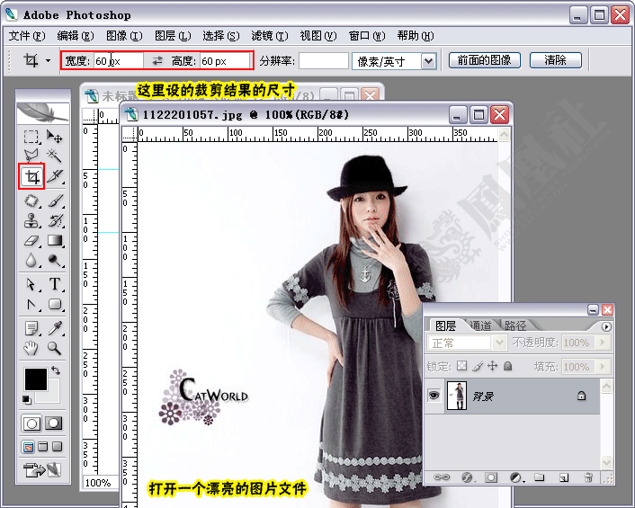Open Crop tool preset picker arrow
The height and width of the screenshot is (508, 635).
coord(49,61)
